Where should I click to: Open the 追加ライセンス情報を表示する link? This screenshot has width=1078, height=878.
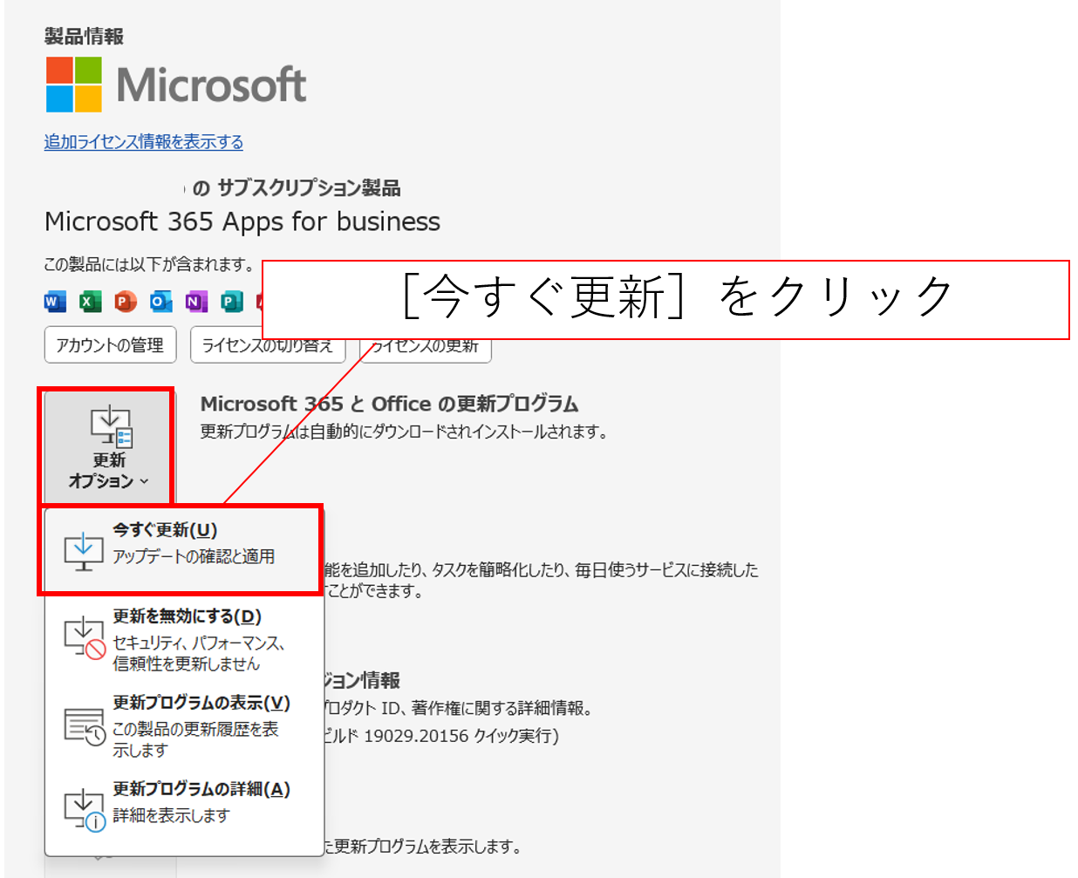click(144, 141)
